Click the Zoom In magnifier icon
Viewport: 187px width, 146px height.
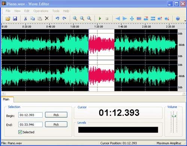pos(75,18)
